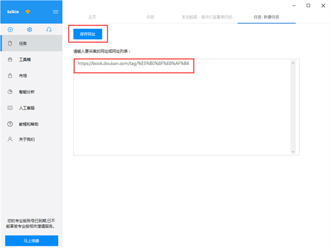331x248 pixels.
Task: Click the 保存网址 save URL button
Action: pos(87,34)
